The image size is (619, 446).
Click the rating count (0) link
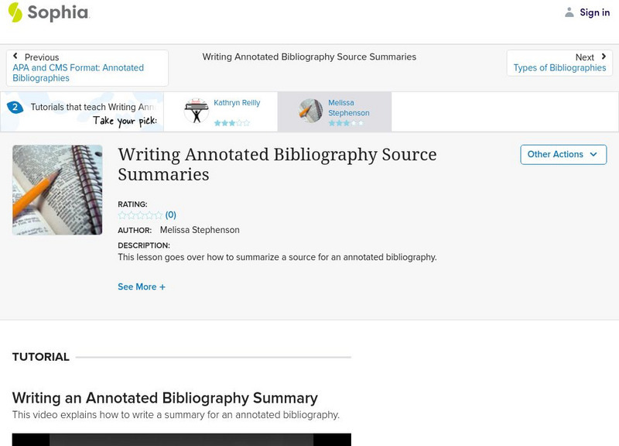(x=171, y=215)
